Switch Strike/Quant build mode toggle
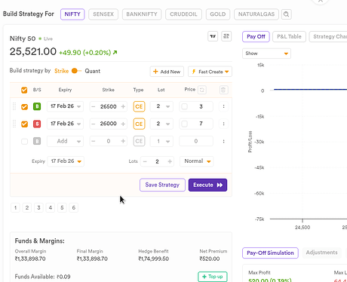 (76, 71)
